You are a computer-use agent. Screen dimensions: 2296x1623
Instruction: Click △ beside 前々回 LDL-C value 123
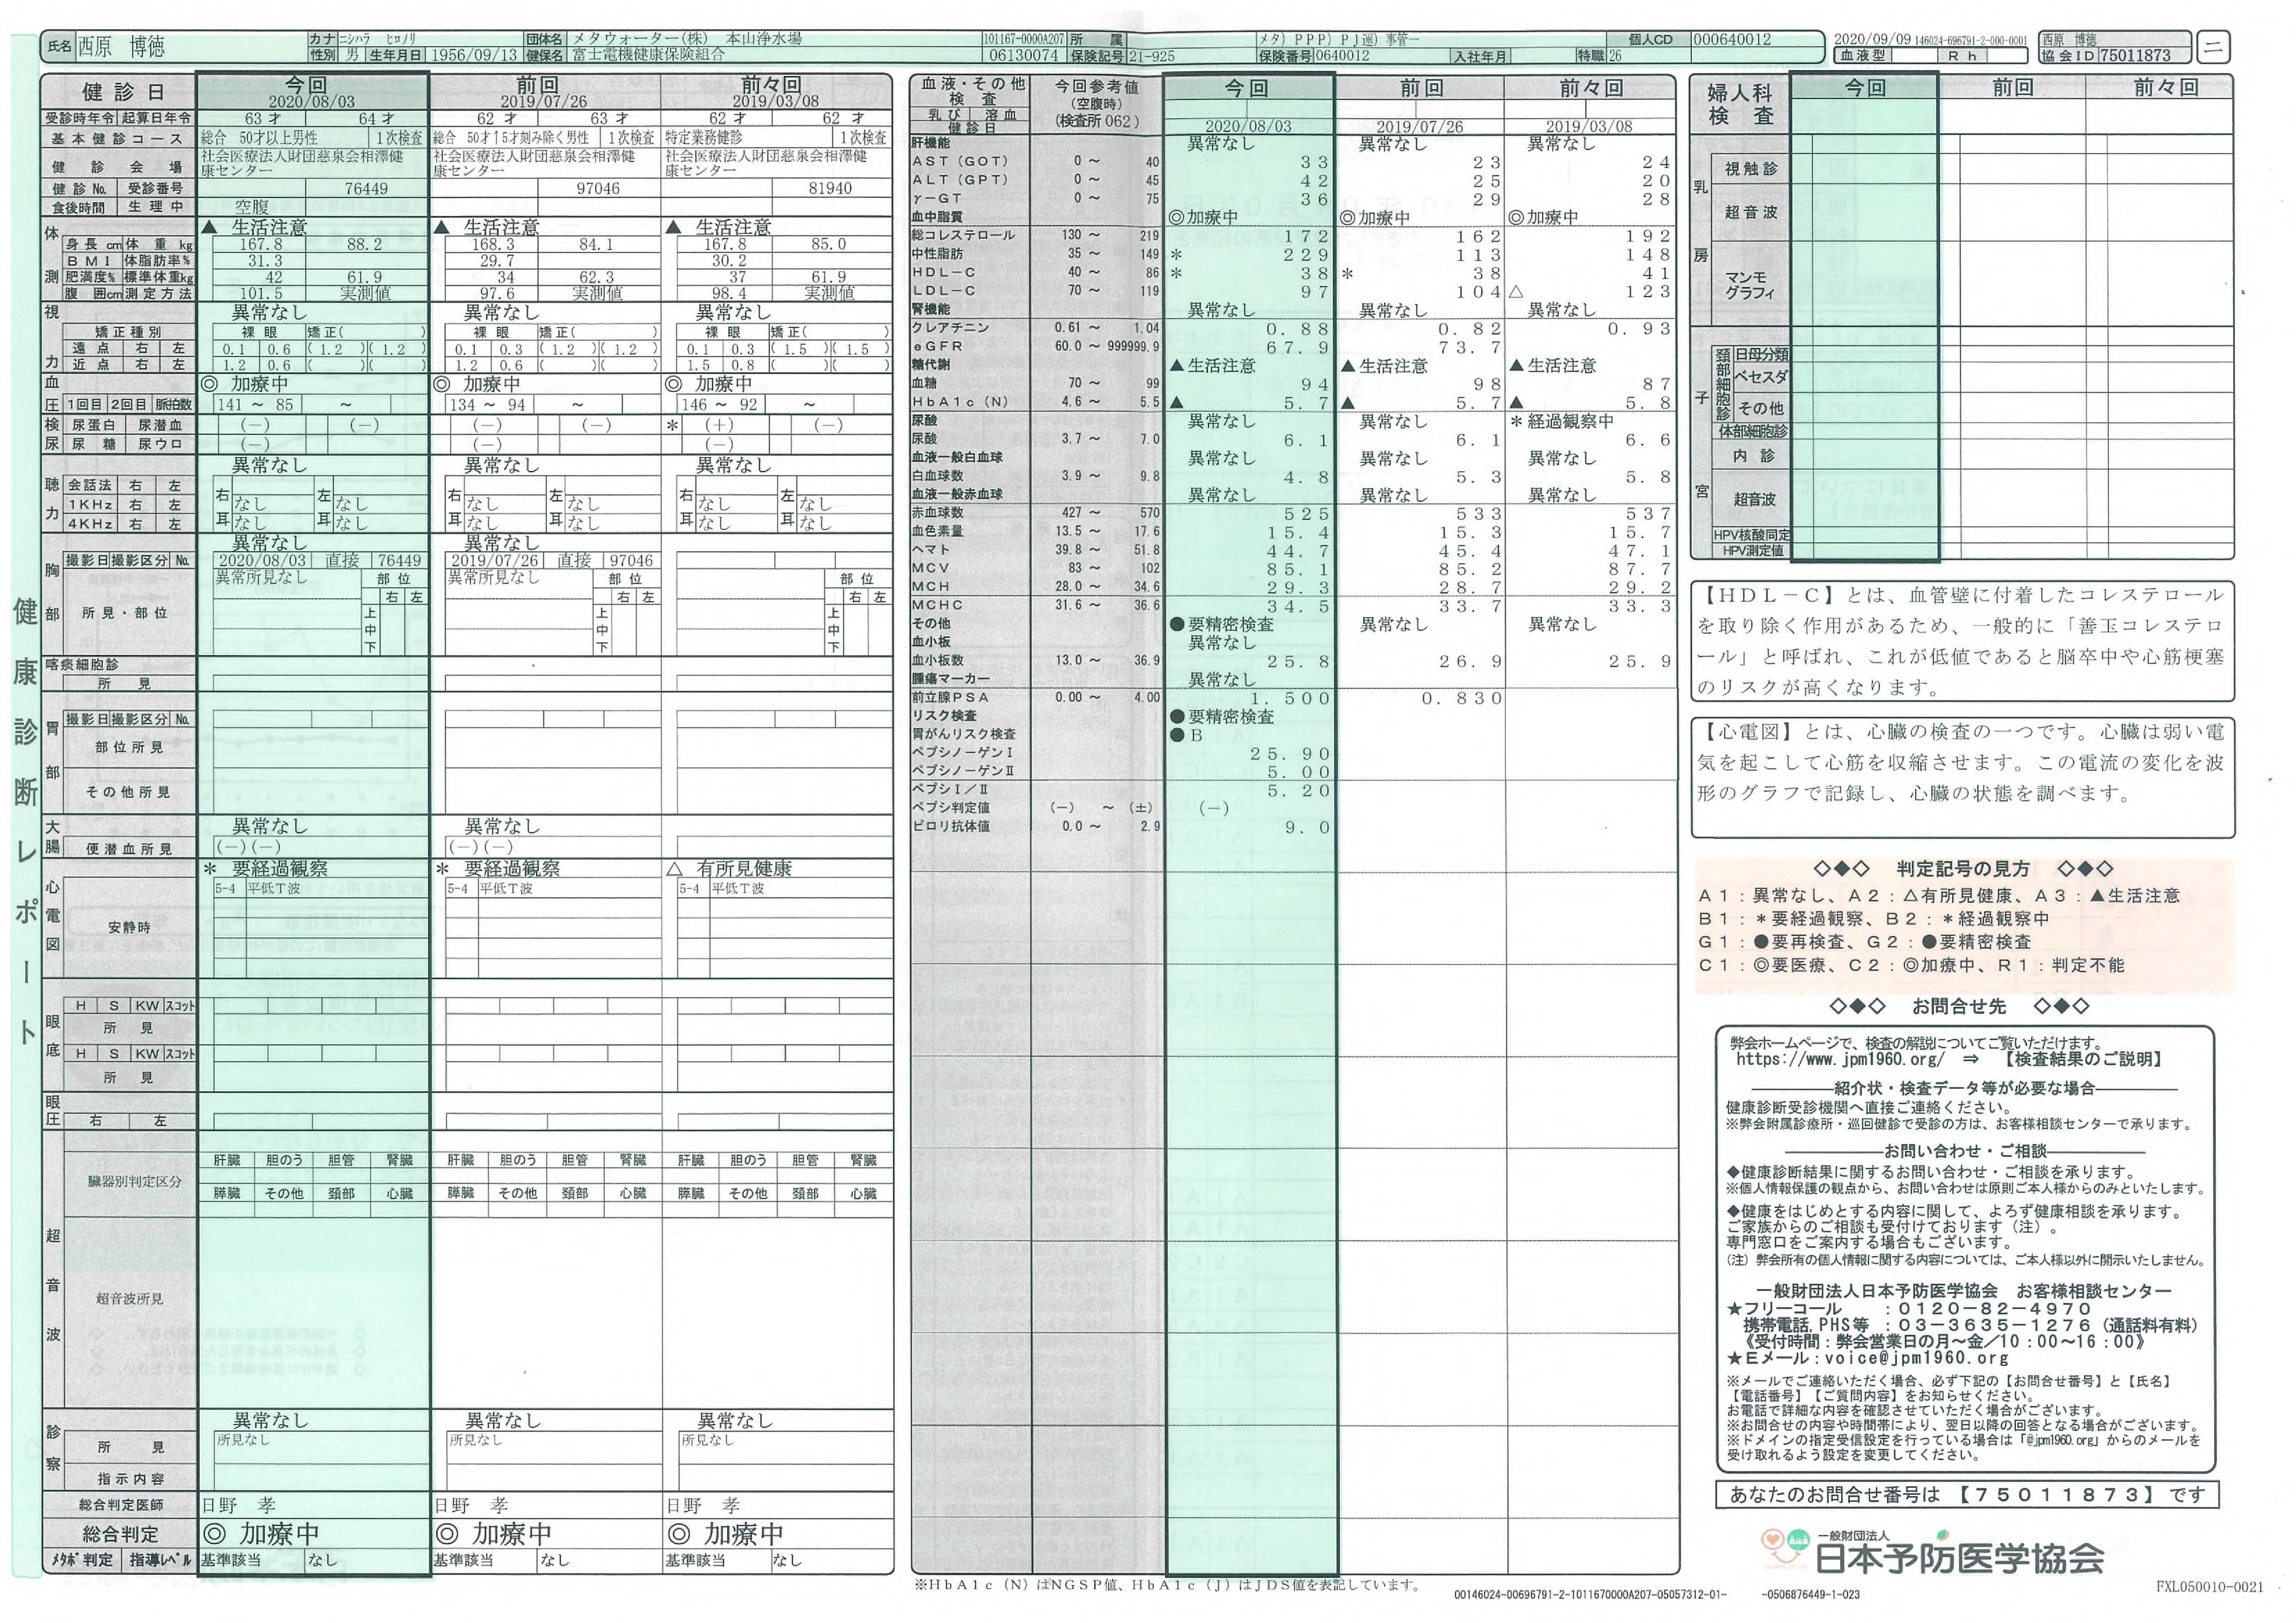pos(1516,291)
